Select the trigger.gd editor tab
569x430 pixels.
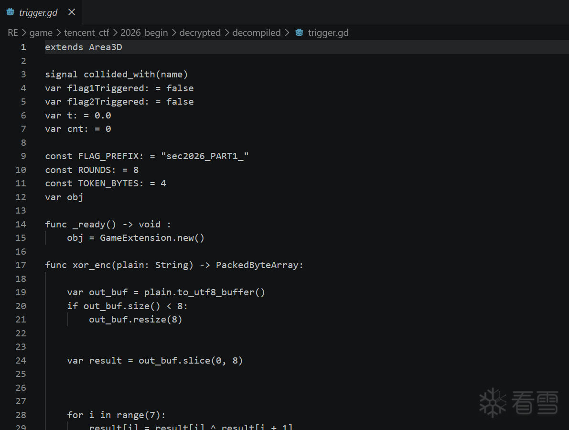point(38,12)
